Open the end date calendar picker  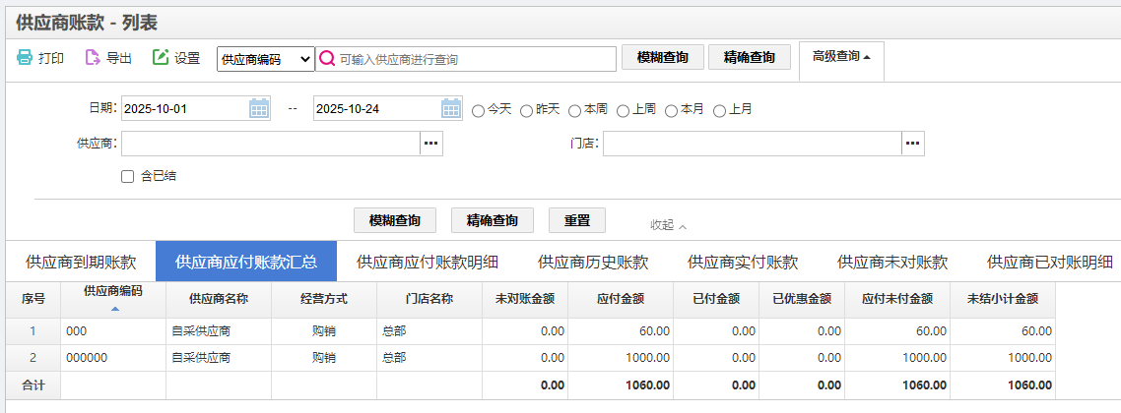pyautogui.click(x=451, y=109)
